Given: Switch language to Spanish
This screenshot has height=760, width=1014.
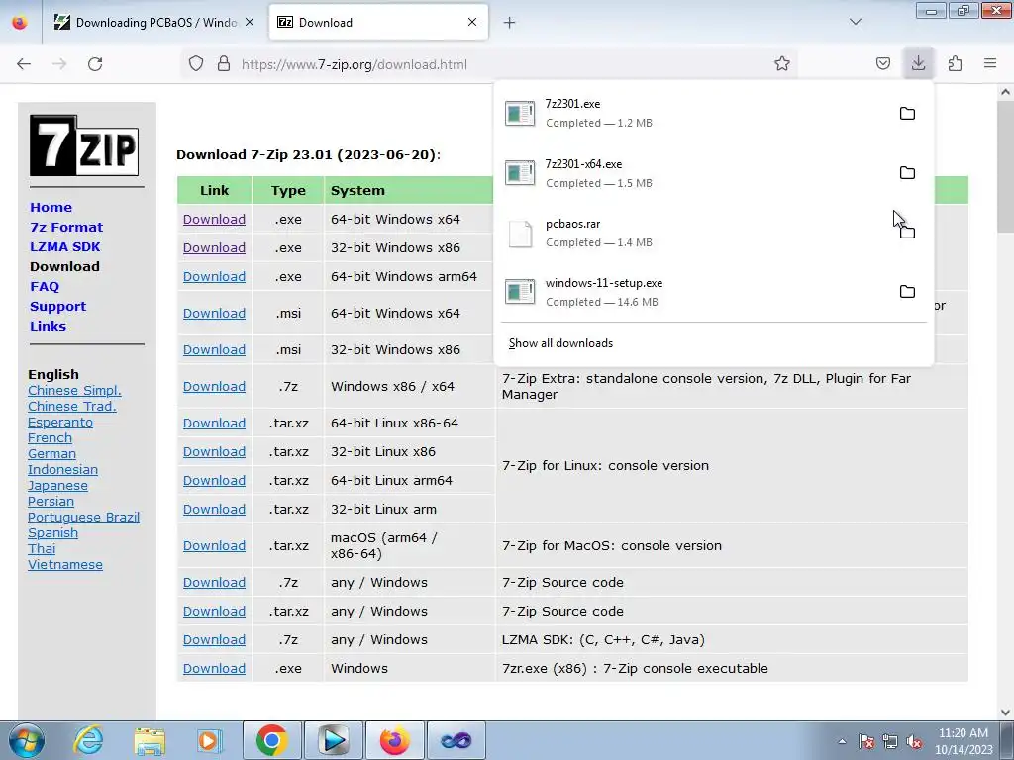Looking at the screenshot, I should tap(53, 533).
